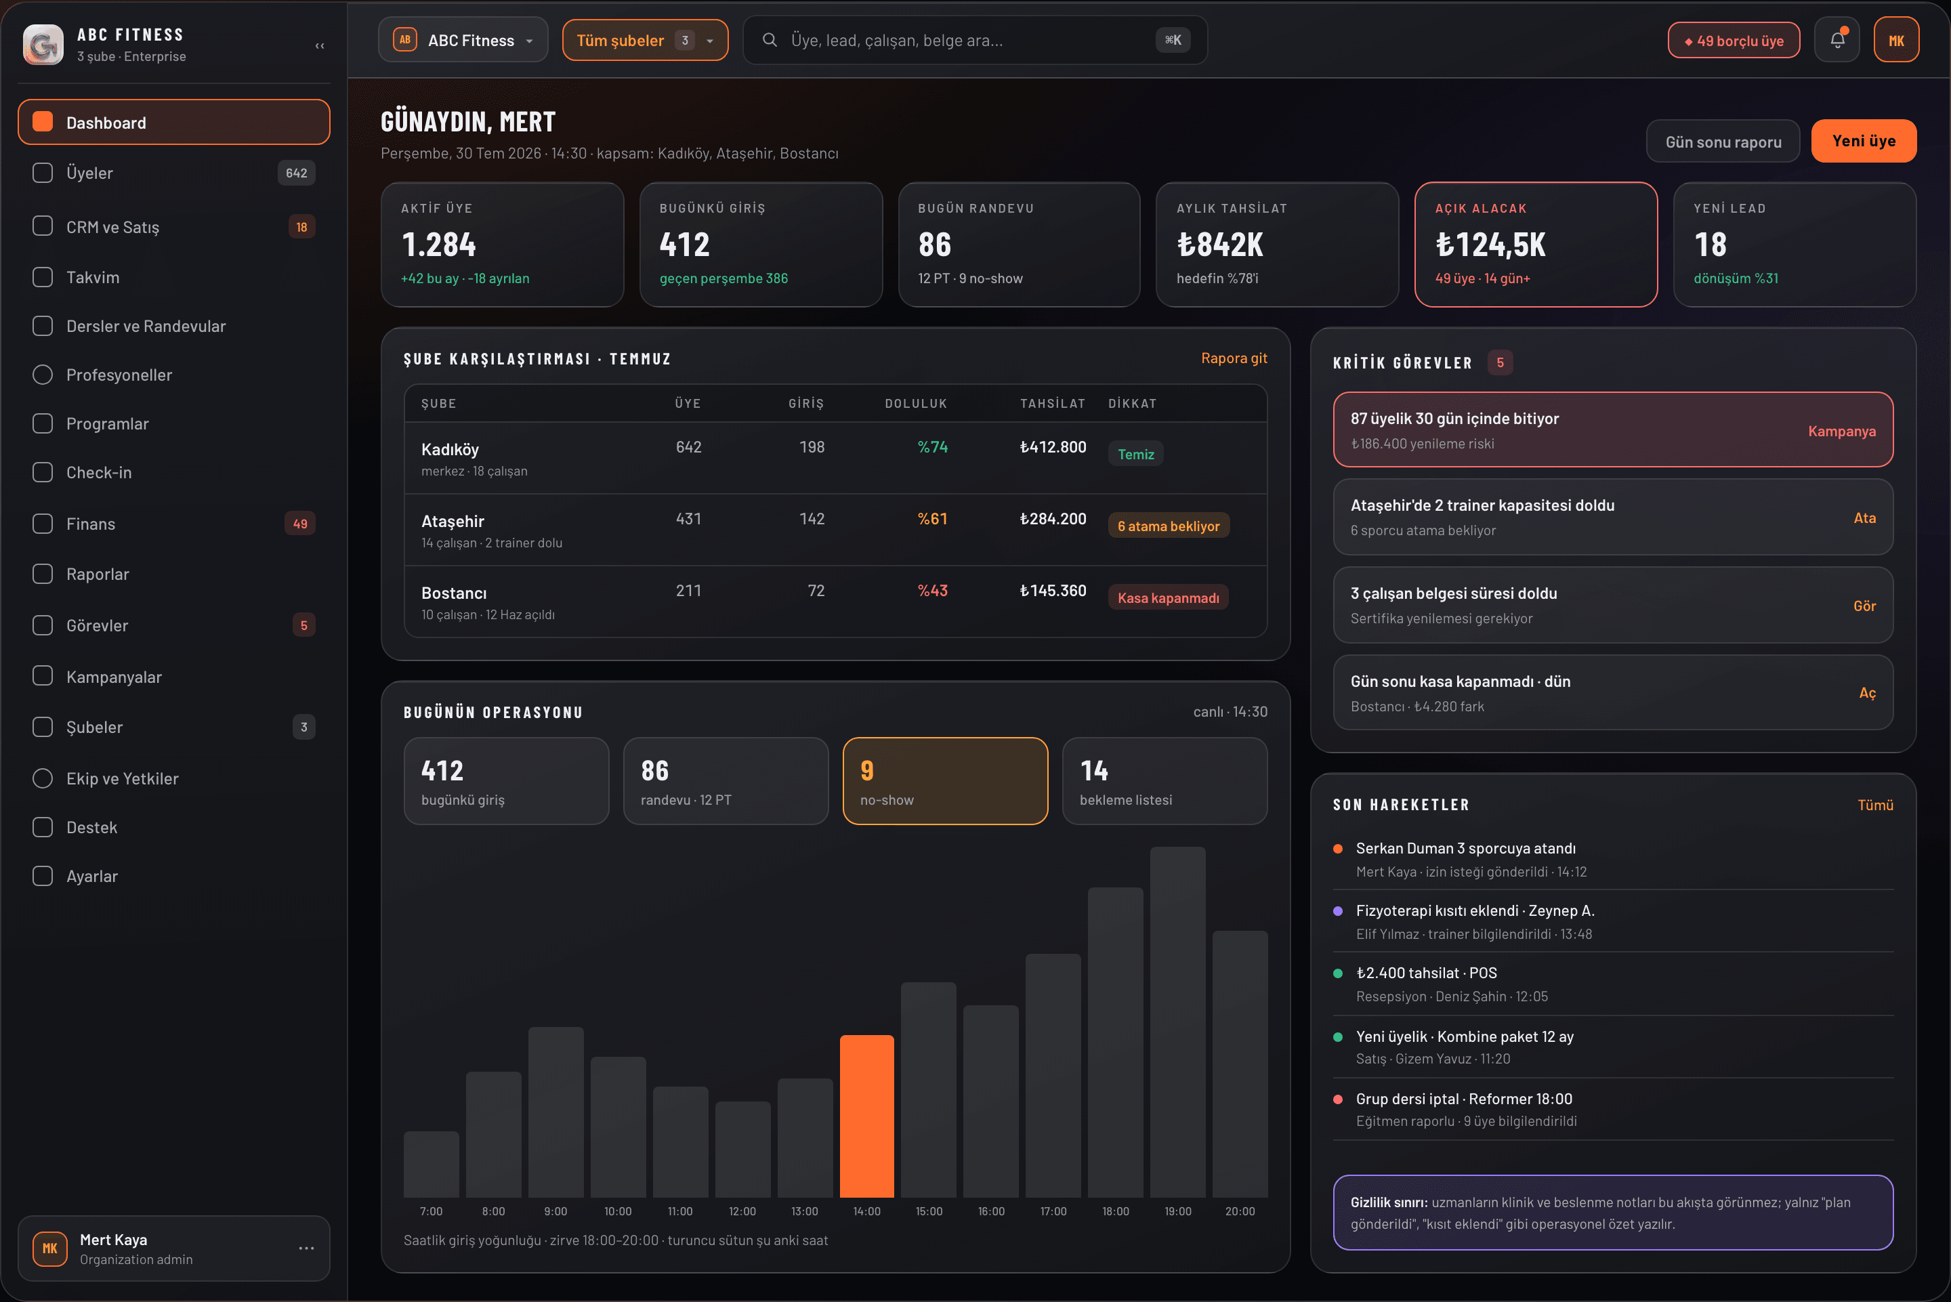This screenshot has width=1951, height=1302.
Task: Collapse the sidebar with the double-chevron icon
Action: (x=320, y=45)
